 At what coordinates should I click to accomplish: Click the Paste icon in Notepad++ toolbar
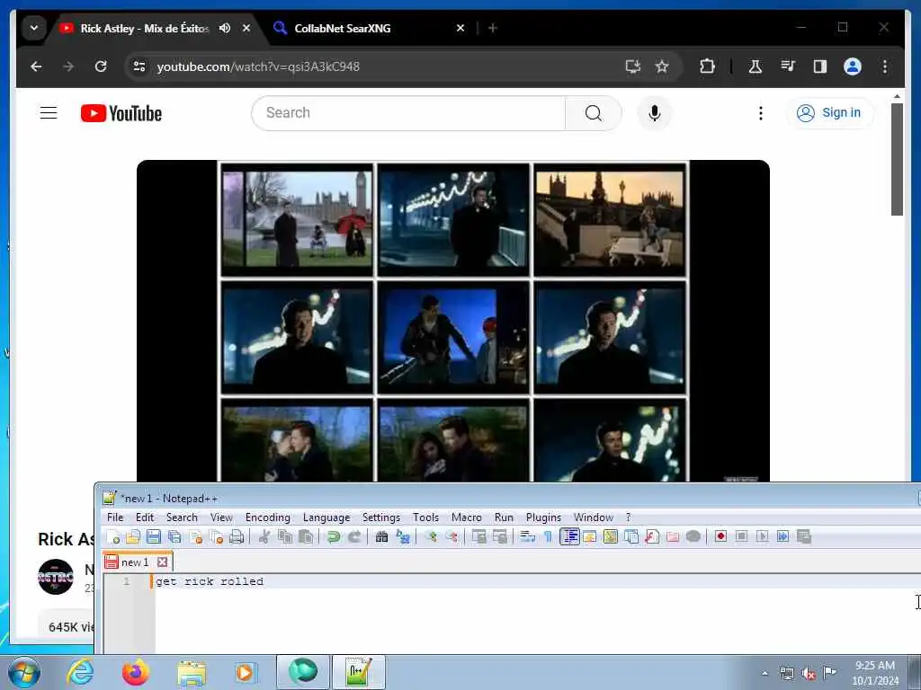(306, 536)
